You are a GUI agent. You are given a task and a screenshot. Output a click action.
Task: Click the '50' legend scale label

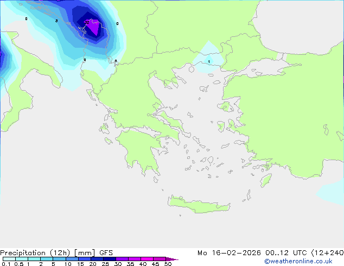[x=168, y=264]
